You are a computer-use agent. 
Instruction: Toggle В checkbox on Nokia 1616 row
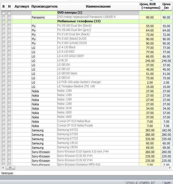tap(4, 109)
